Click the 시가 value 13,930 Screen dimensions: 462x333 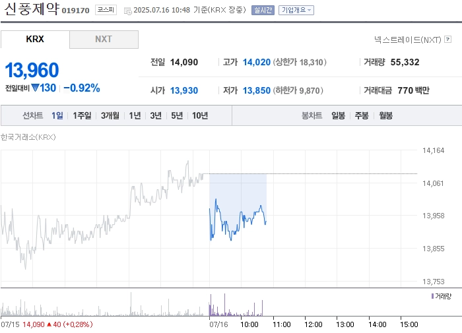coord(184,90)
